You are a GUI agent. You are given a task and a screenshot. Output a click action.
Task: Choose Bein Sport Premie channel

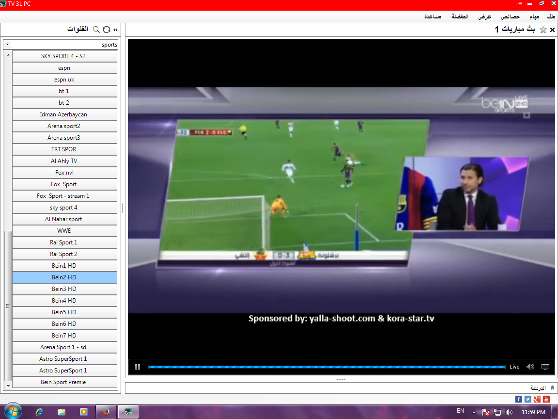pos(64,382)
